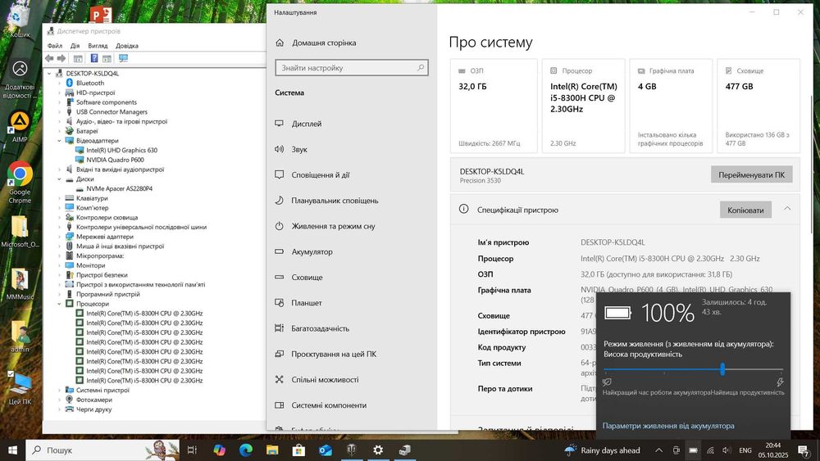Open Multitasking settings icon in sidebar
Screen dimensions: 820x461
click(x=280, y=328)
